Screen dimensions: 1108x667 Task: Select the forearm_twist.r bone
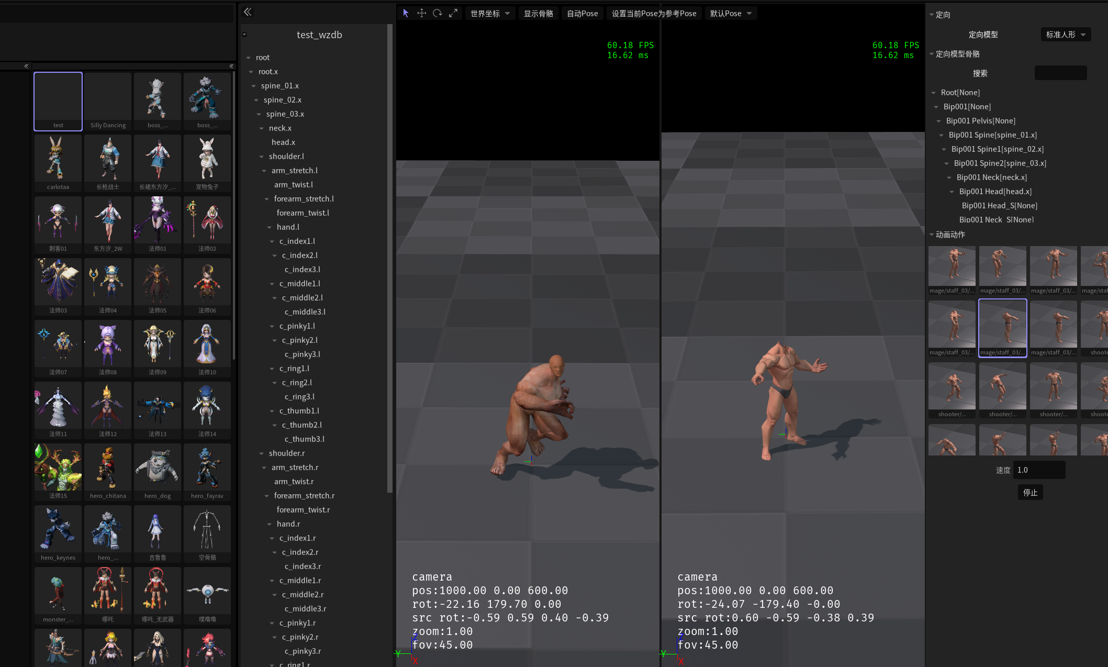point(303,510)
